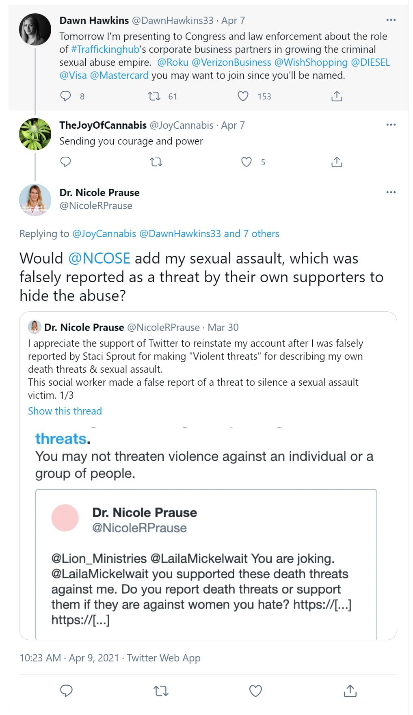This screenshot has height=715, width=413.
Task: Reply to TheJoyOfCannabis tweet
Action: [x=65, y=162]
